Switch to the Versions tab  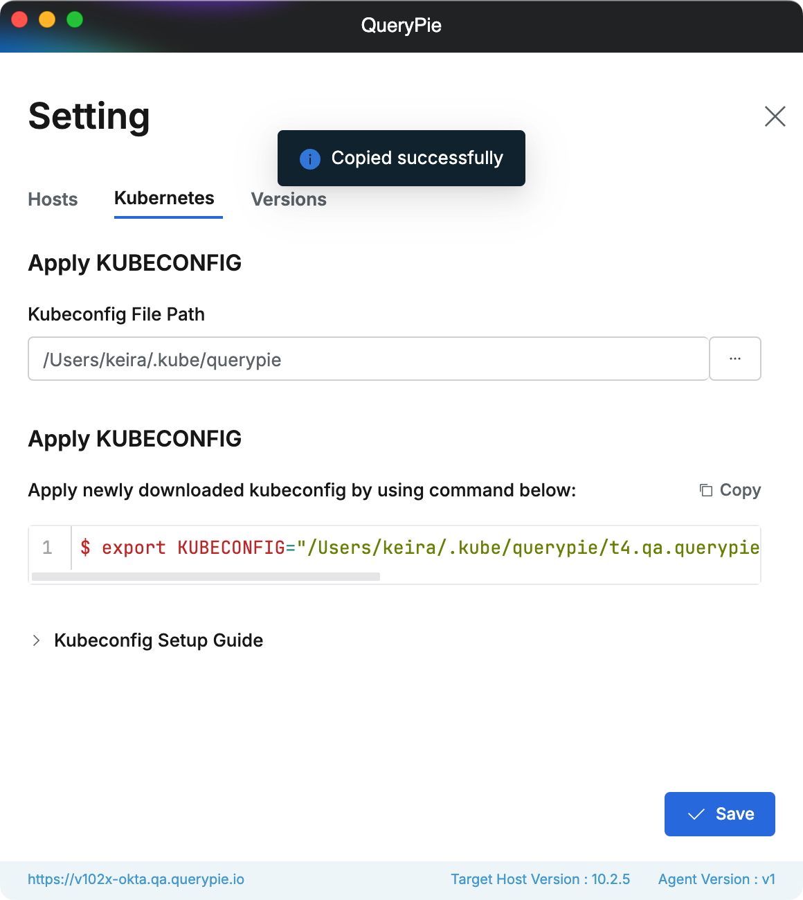289,199
